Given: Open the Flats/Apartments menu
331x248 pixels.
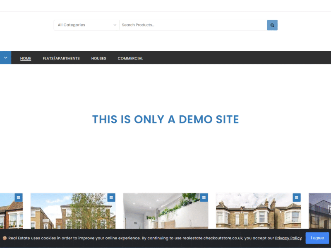Looking at the screenshot, I should 61,58.
